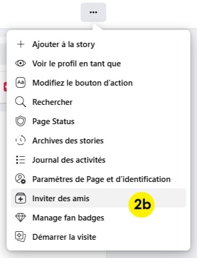The width and height of the screenshot is (197, 258).
Task: Click the diamond fan badges icon
Action: click(20, 218)
